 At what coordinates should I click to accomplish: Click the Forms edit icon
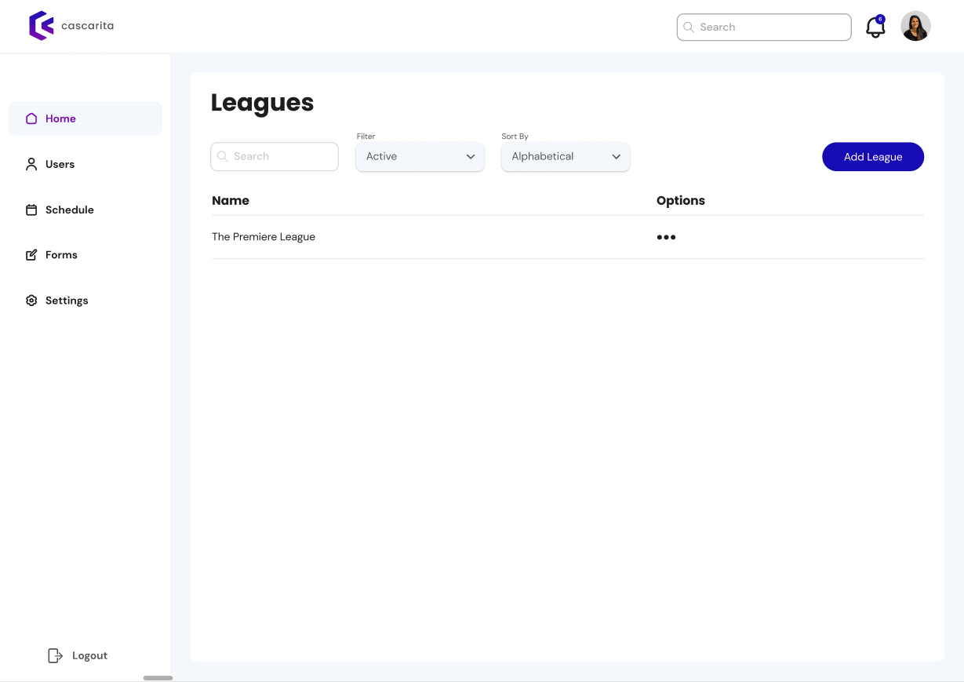tap(31, 255)
